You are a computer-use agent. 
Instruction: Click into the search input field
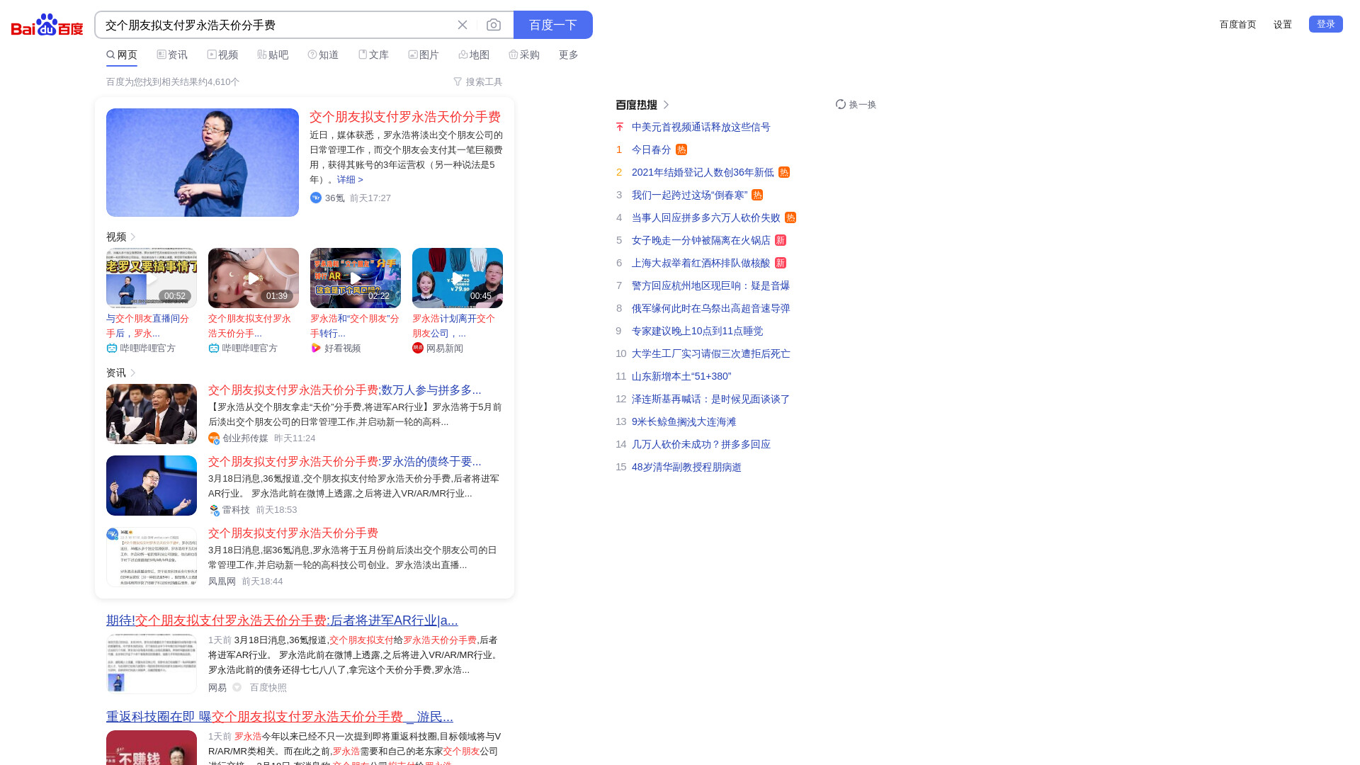click(x=276, y=25)
